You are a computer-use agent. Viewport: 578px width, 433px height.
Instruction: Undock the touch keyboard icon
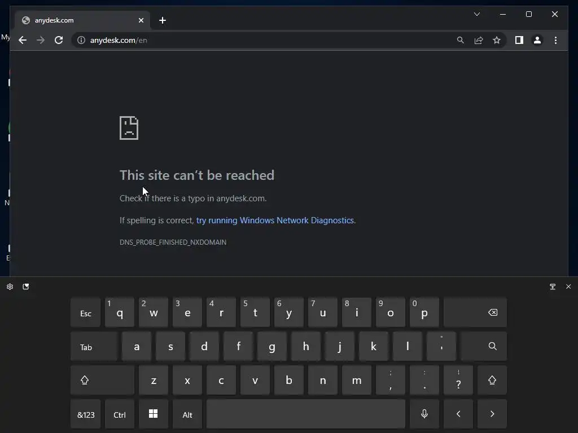pyautogui.click(x=553, y=286)
